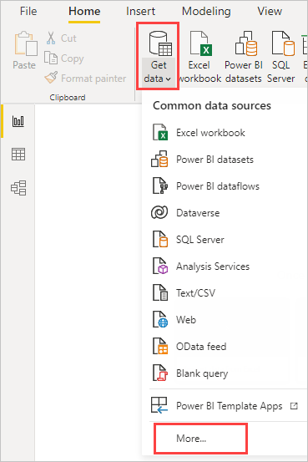The image size is (308, 462).
Task: Click the OData feed icon
Action: [x=160, y=346]
